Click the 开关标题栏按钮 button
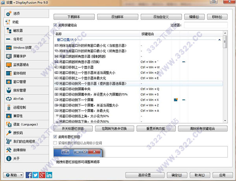This screenshot has height=181, width=236. click(73, 129)
